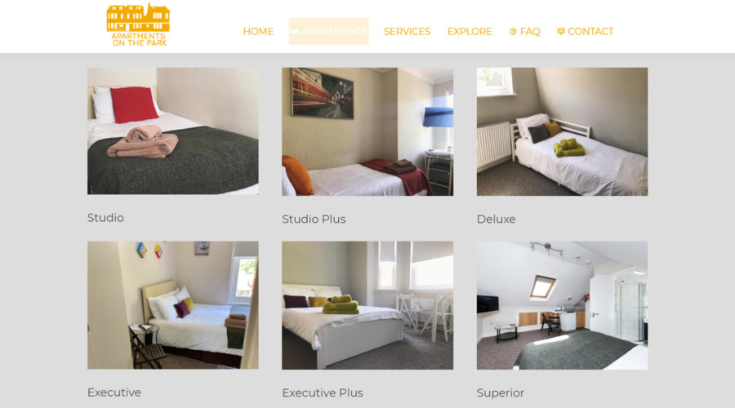Open the Superior room photo
Screen dimensions: 735x408
[x=562, y=305]
